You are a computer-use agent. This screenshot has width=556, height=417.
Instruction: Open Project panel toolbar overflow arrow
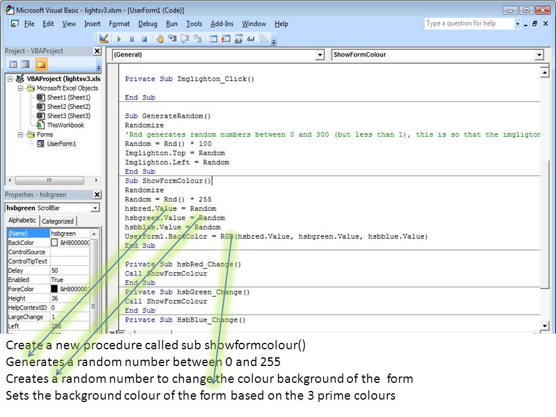(x=99, y=67)
